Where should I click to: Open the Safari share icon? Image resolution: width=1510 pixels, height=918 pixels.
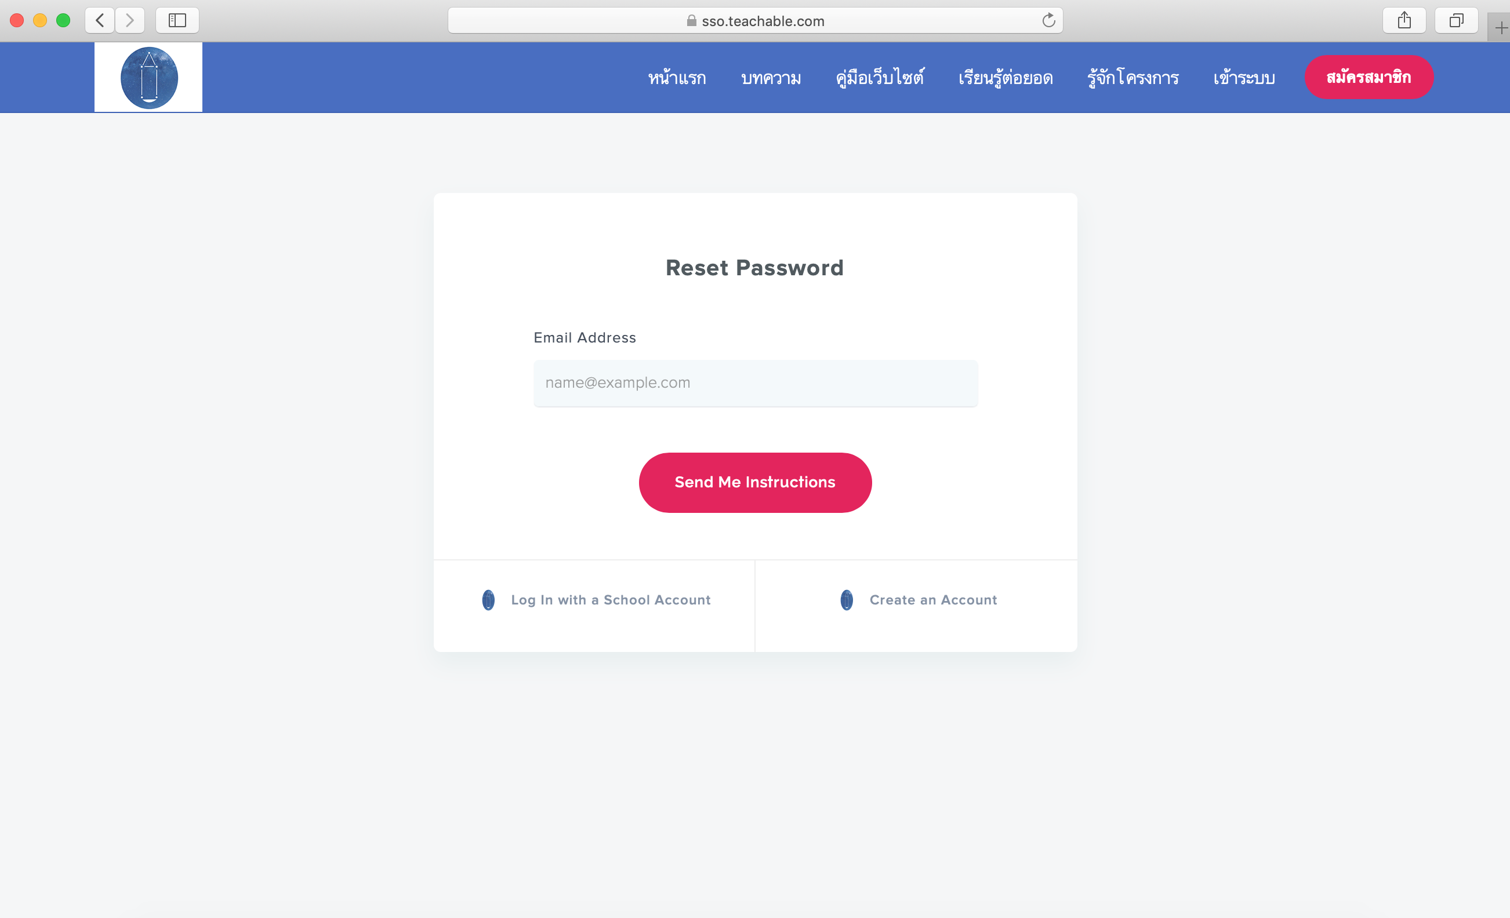pyautogui.click(x=1404, y=20)
